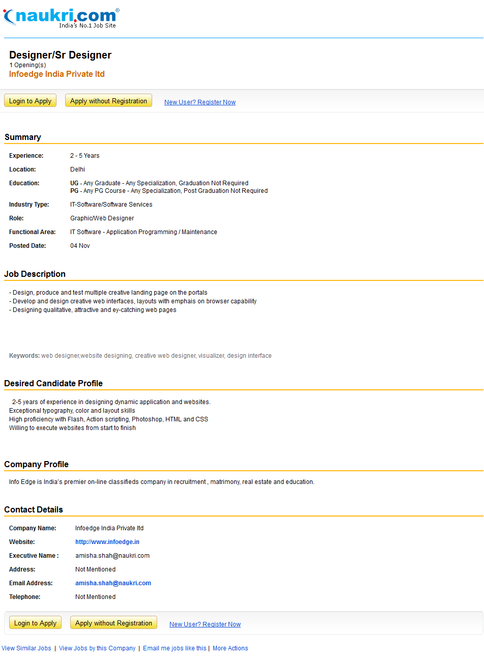The width and height of the screenshot is (484, 658).
Task: Click the Contact Details heading
Action: coord(34,509)
